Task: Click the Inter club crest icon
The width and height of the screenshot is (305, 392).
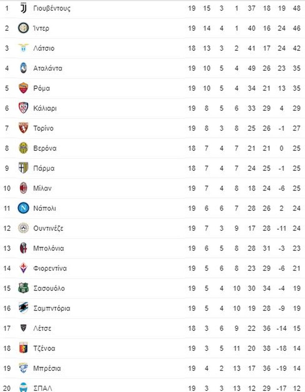Action: coord(23,28)
